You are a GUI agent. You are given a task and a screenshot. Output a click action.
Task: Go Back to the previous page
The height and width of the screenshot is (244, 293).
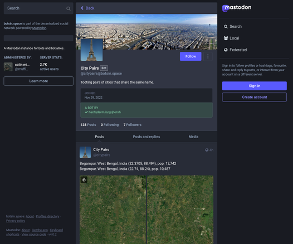[x=87, y=8]
